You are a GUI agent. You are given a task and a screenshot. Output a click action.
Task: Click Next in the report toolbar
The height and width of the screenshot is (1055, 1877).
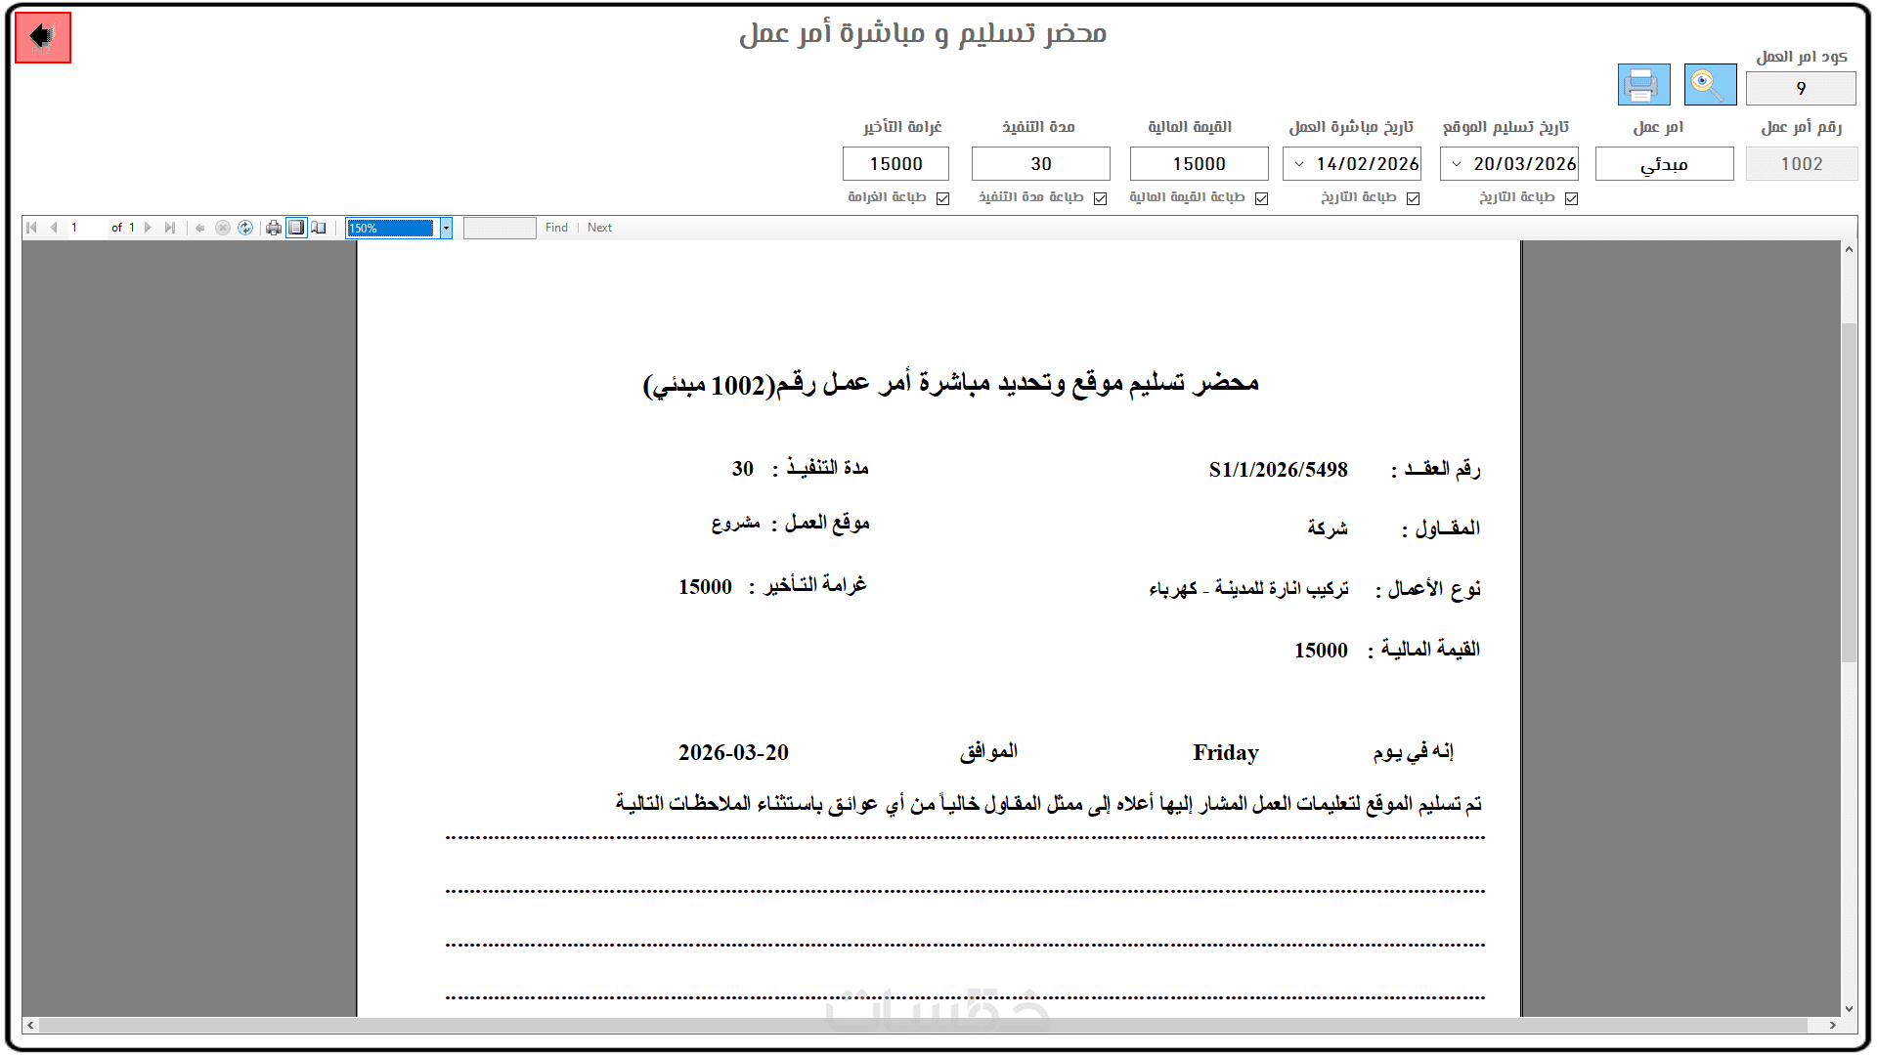tap(599, 228)
